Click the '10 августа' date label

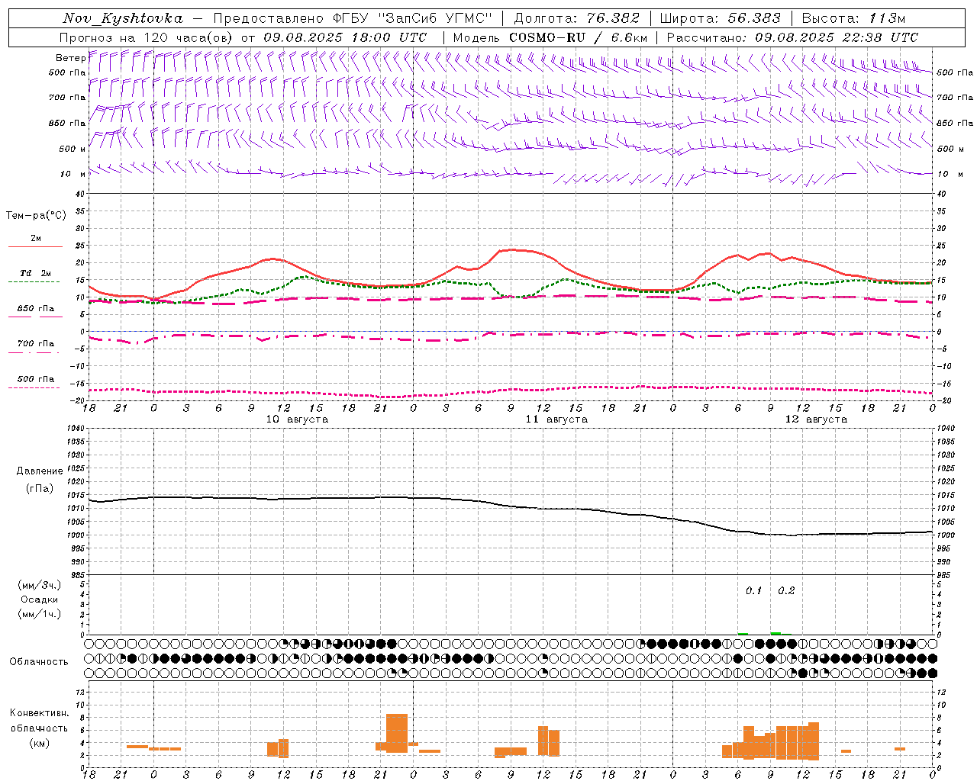click(x=297, y=419)
